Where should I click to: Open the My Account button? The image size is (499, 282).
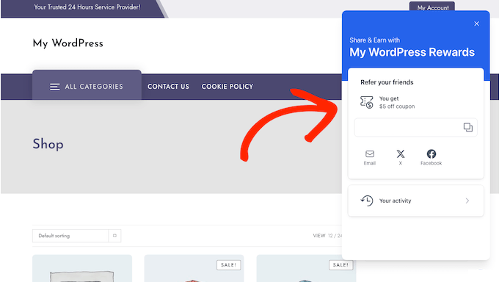point(431,7)
